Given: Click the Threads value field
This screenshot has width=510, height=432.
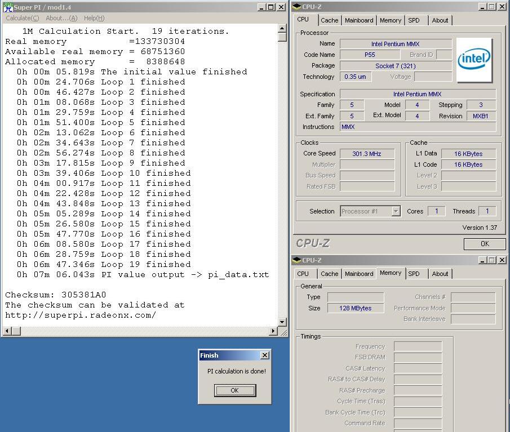Looking at the screenshot, I should tap(487, 211).
